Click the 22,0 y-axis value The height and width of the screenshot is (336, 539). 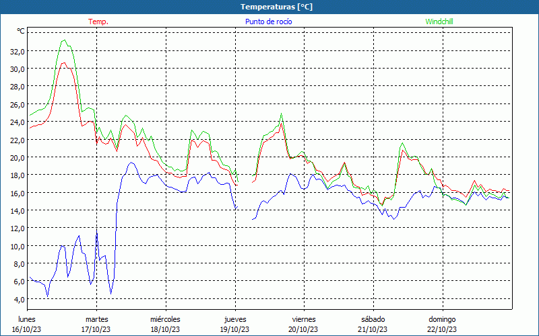point(18,140)
